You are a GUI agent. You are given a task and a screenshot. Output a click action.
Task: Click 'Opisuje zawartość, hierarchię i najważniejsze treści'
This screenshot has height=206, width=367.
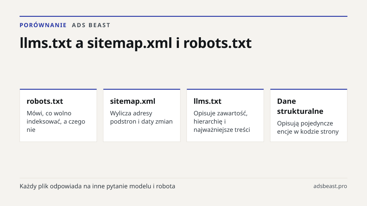click(x=222, y=121)
